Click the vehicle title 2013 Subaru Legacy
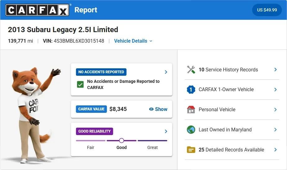The height and width of the screenshot is (170, 287). coord(63,30)
